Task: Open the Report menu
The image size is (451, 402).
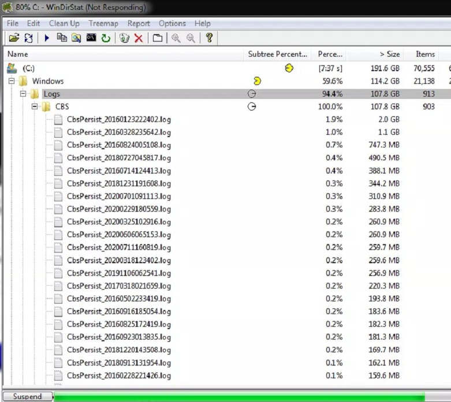Action: [x=139, y=23]
